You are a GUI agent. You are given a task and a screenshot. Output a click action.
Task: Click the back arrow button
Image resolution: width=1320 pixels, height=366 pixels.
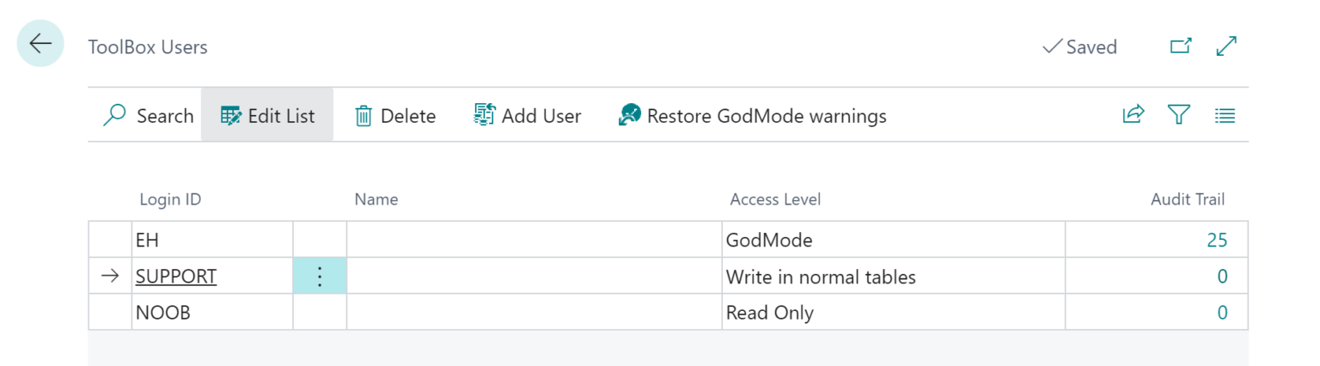pos(40,44)
